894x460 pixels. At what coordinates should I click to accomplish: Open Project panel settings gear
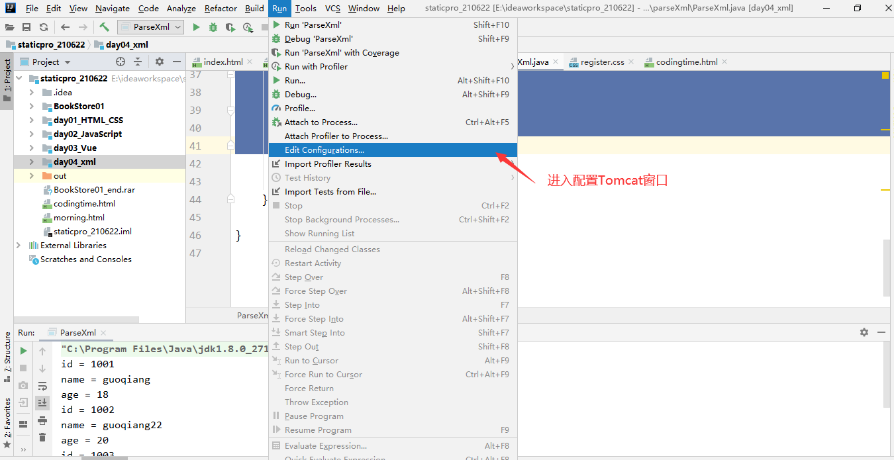160,62
